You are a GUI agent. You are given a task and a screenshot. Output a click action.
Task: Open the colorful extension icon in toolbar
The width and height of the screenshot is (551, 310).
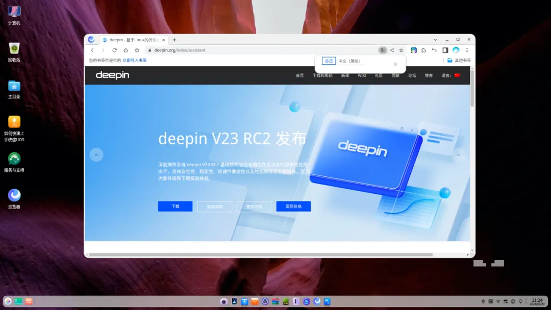point(414,50)
